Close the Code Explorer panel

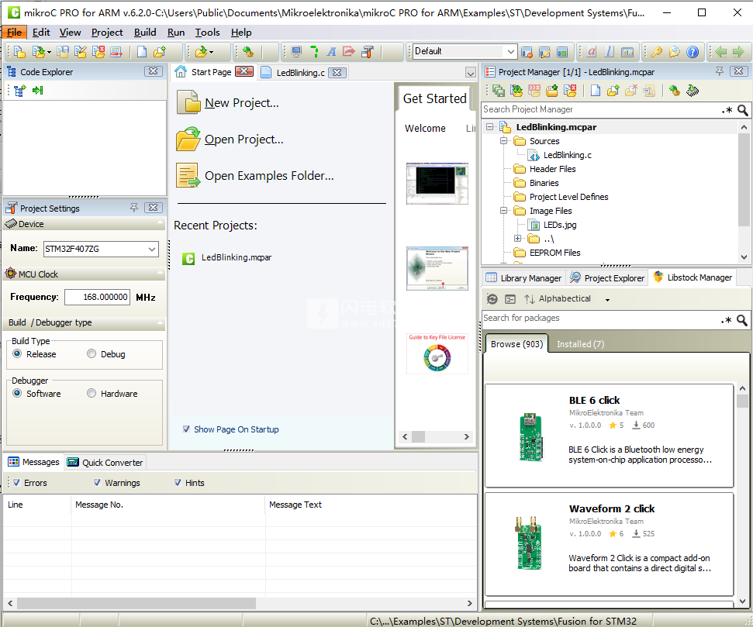coord(153,71)
